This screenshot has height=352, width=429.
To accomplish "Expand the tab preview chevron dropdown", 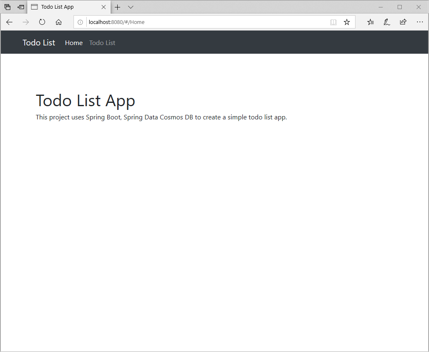I will (x=130, y=7).
